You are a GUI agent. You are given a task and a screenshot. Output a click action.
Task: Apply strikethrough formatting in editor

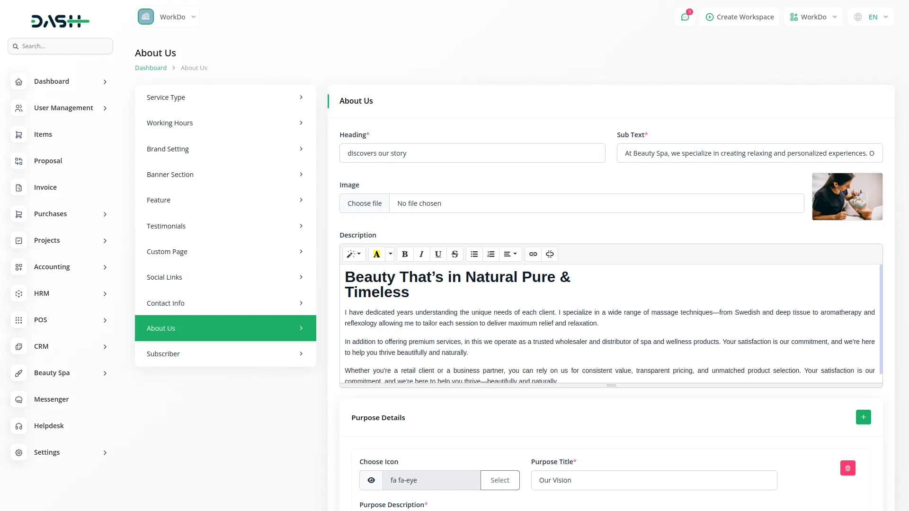point(454,254)
